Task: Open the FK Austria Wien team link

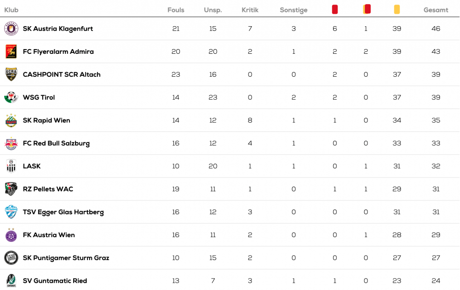Action: click(49, 235)
